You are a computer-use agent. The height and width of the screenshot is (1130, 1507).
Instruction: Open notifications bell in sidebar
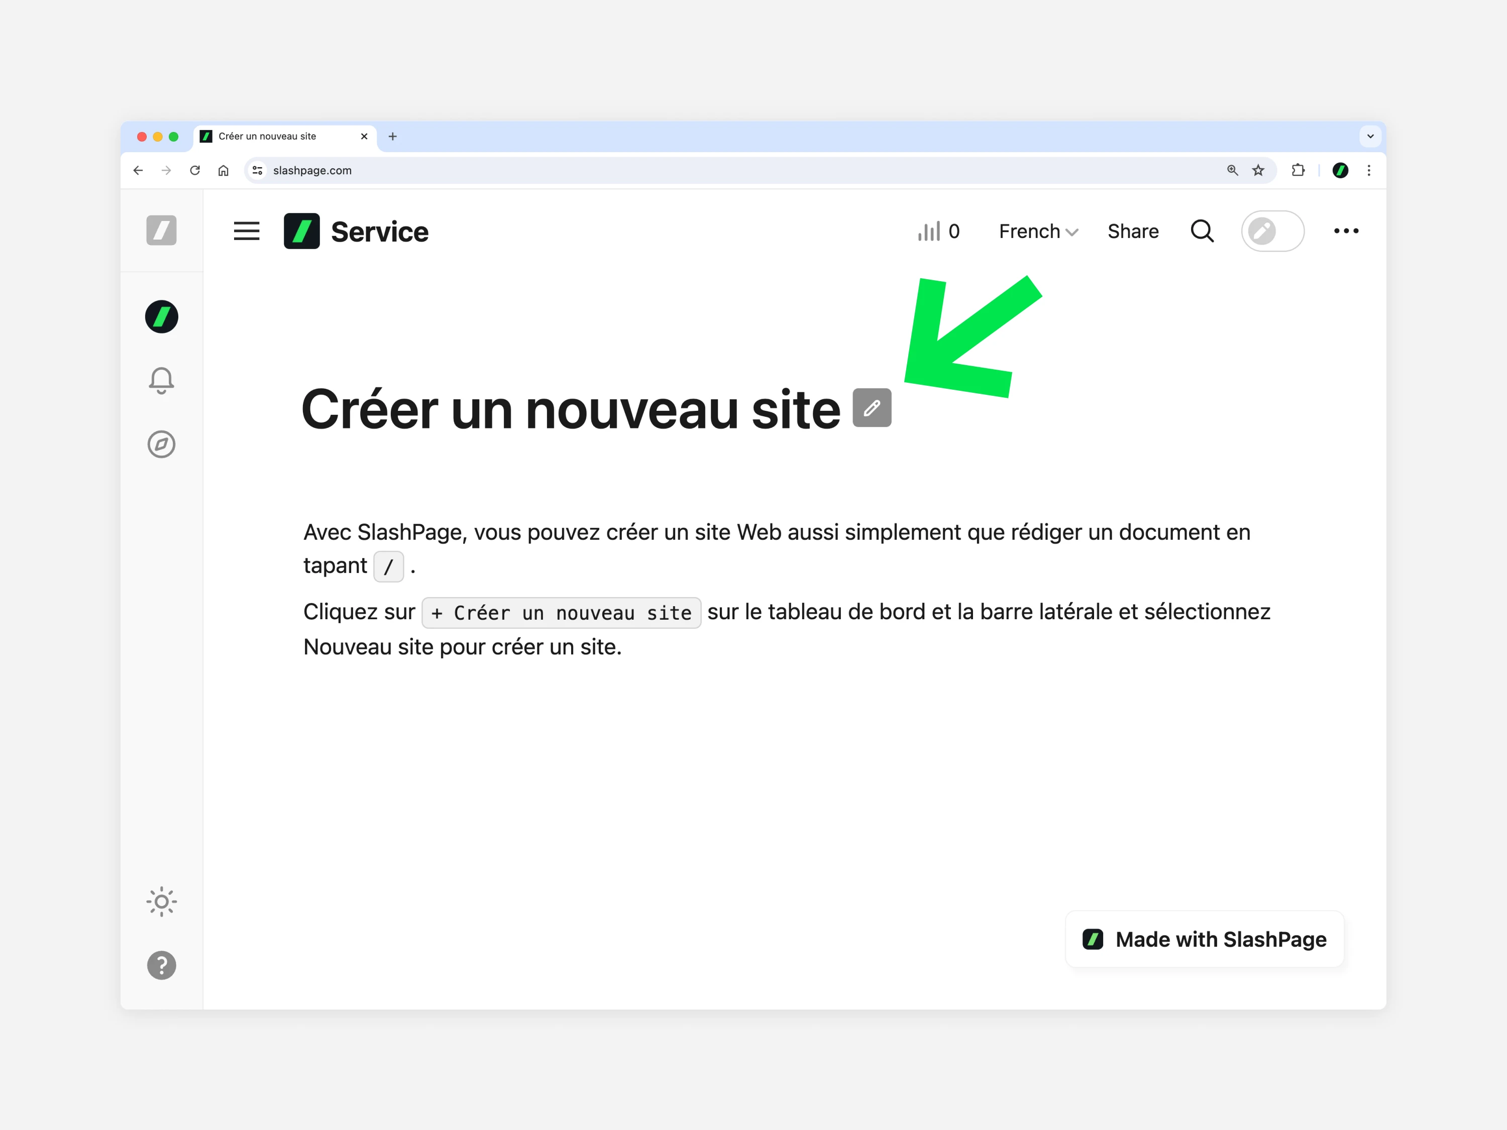pyautogui.click(x=161, y=380)
